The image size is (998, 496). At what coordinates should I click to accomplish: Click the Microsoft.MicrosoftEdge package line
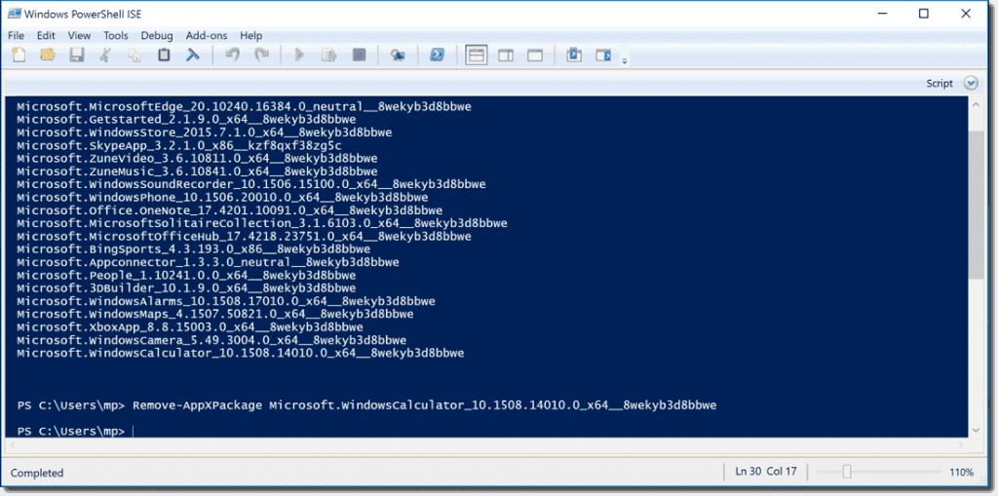click(244, 106)
